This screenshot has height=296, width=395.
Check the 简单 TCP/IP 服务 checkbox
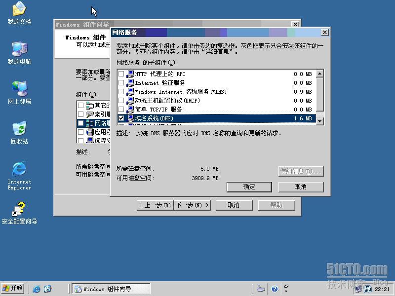[121, 109]
